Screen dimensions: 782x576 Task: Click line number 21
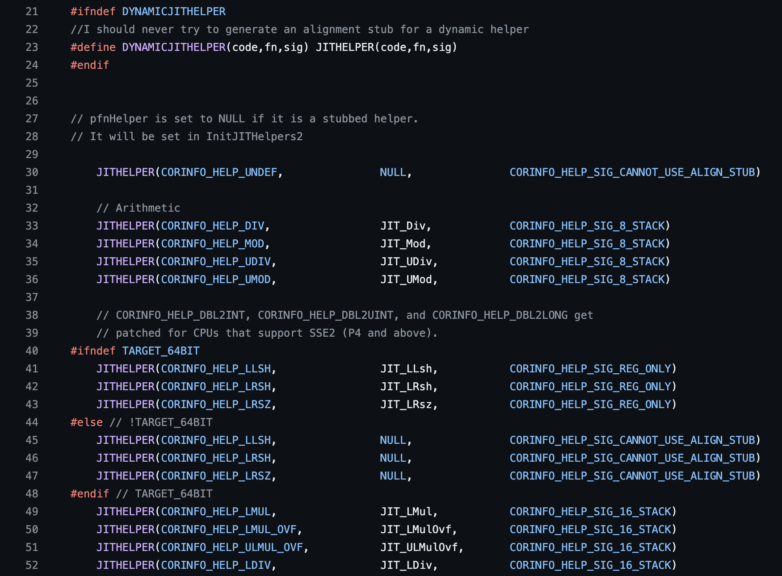32,12
